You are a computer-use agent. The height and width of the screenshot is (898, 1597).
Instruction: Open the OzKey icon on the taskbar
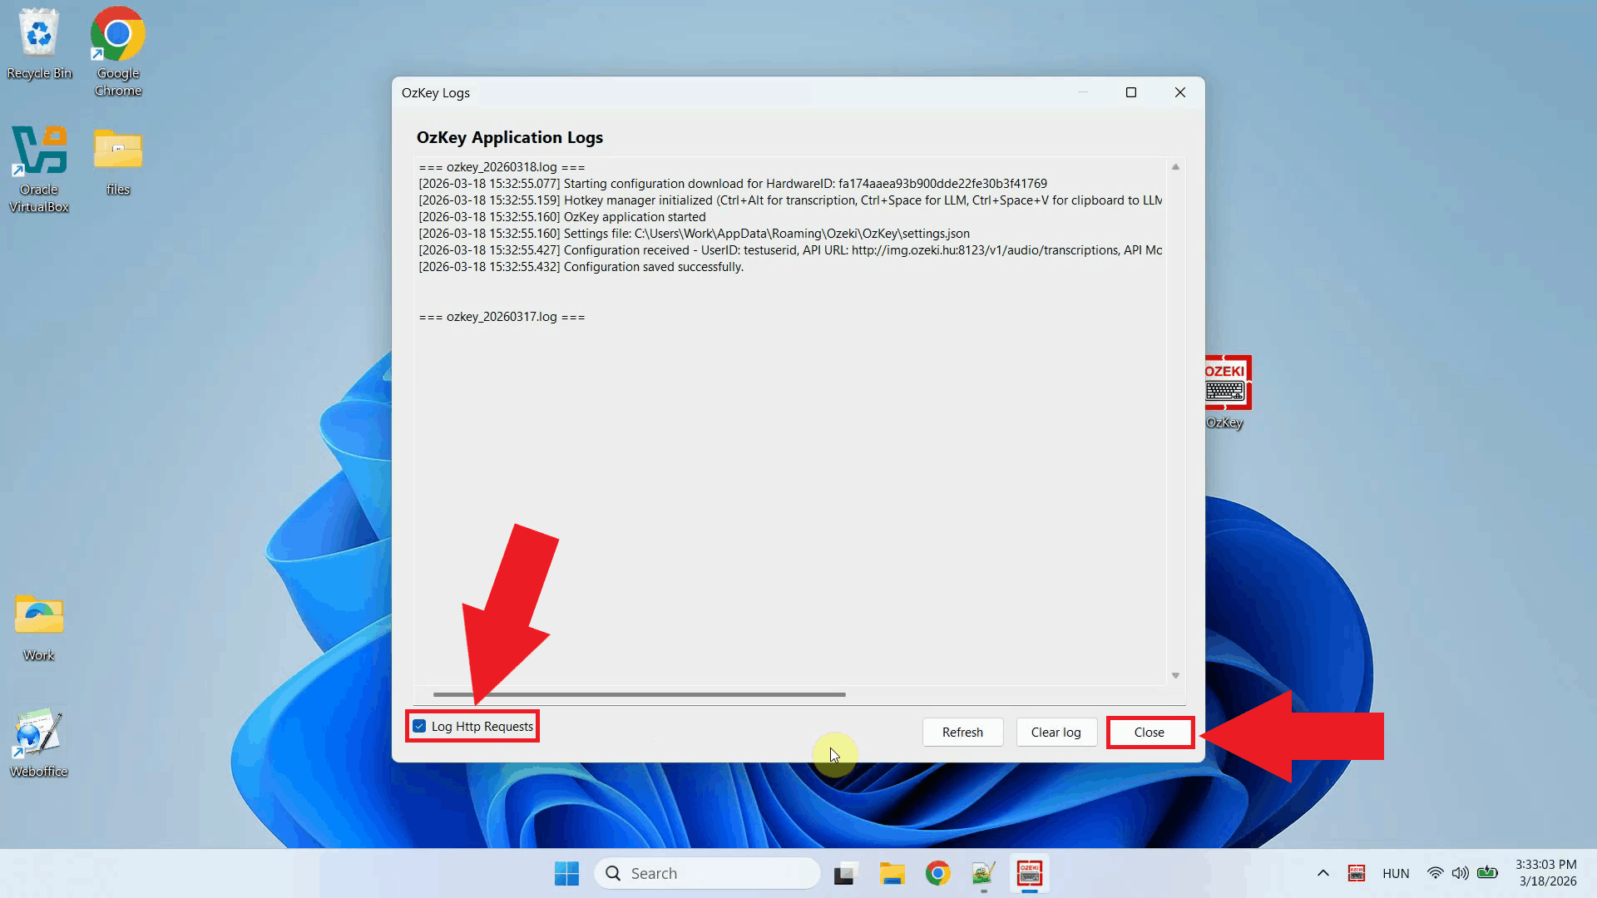coord(1030,873)
